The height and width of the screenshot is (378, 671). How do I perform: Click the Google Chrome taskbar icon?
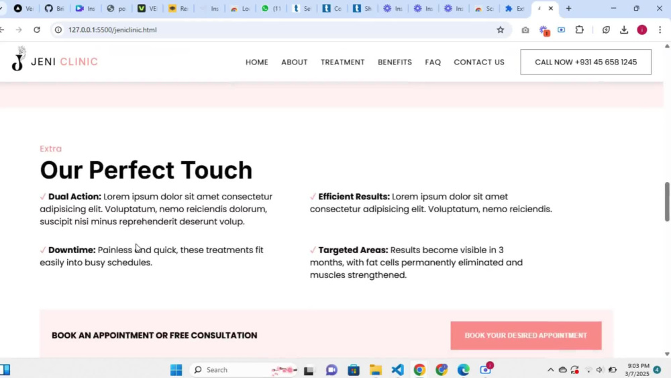419,370
